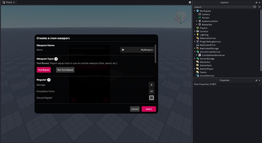
Task: Click the StarterPack icon
Action: [198, 65]
